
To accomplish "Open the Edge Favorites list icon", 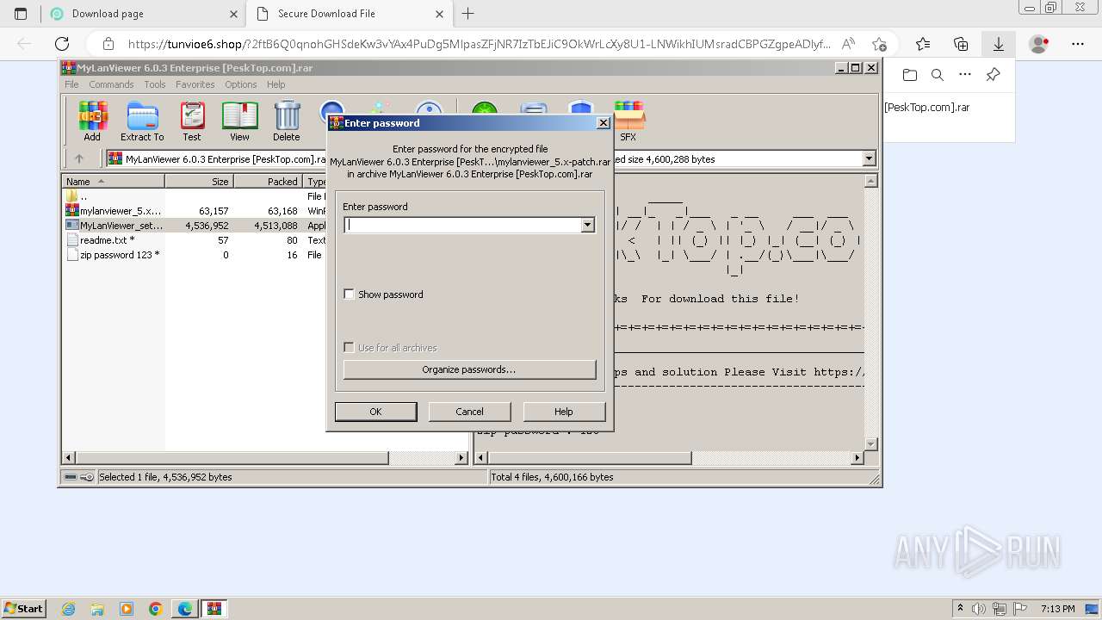I will tap(923, 44).
